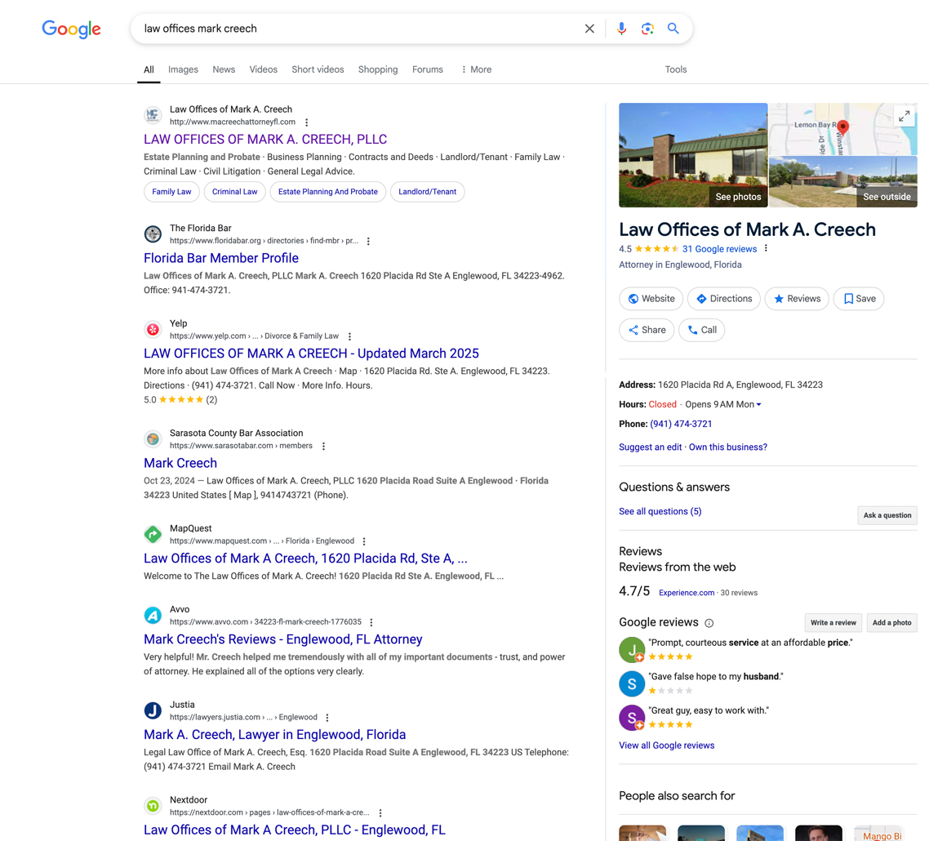Open three-dot menu for Nextdoor result
The height and width of the screenshot is (841, 929).
pyautogui.click(x=380, y=812)
